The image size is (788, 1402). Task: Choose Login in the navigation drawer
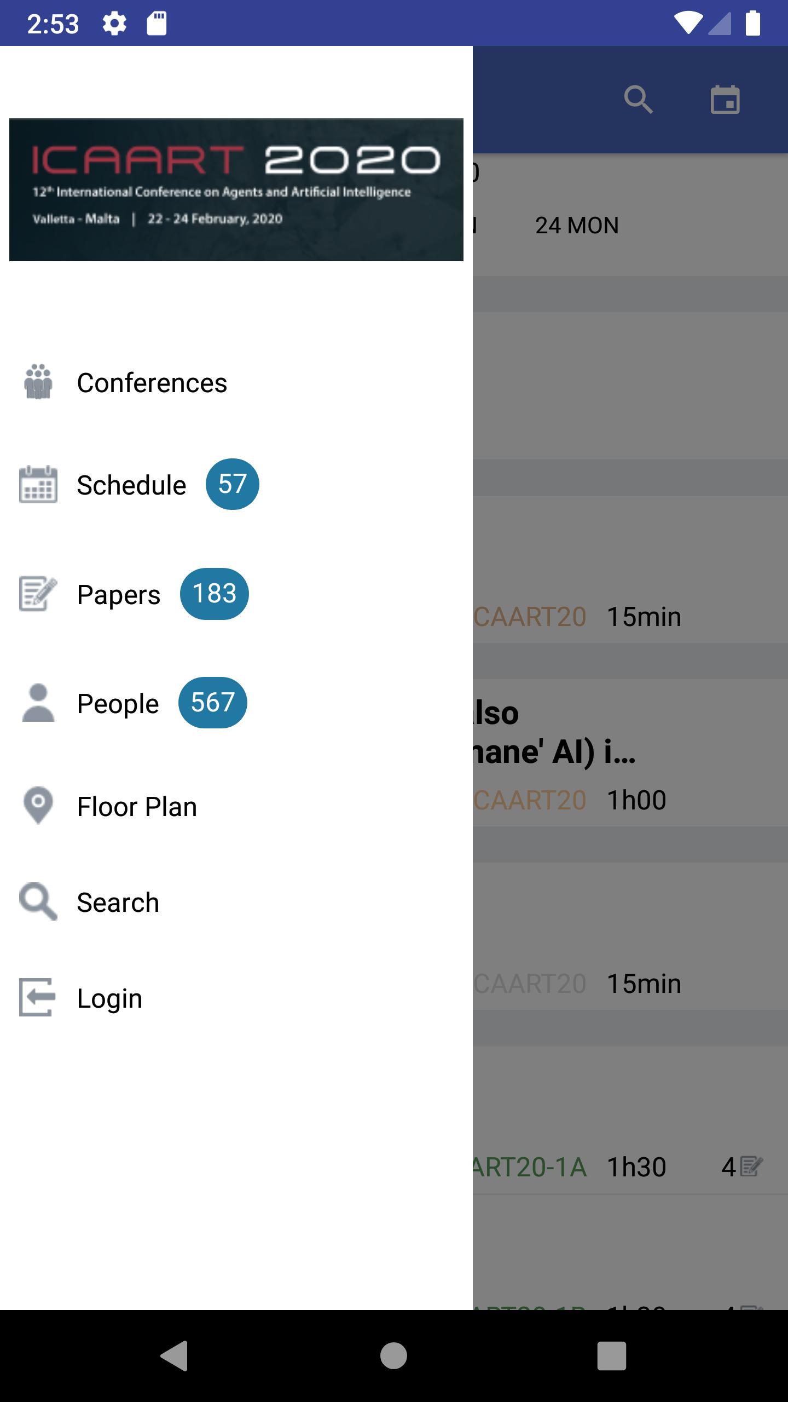236,998
